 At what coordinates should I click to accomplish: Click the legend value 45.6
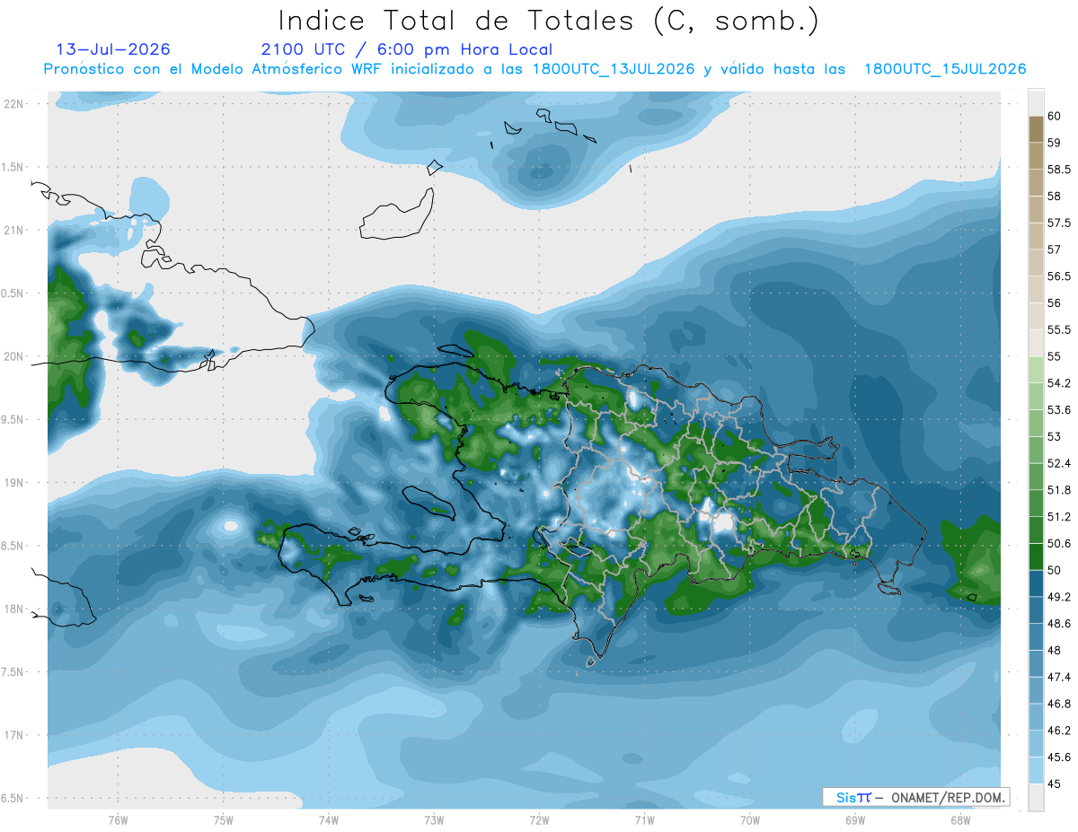[1058, 758]
